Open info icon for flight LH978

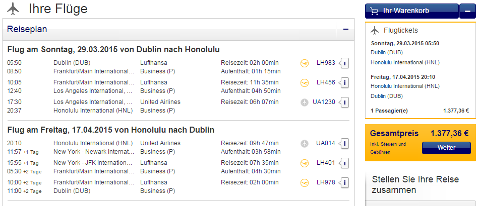[345, 183]
